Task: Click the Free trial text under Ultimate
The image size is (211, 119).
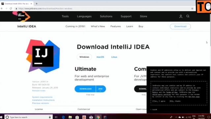Action: 90,95
